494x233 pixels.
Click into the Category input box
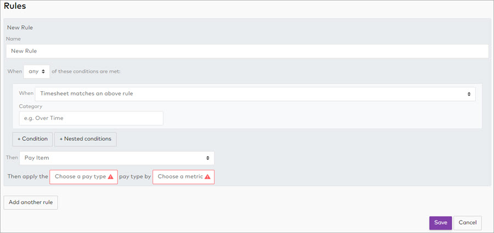(x=91, y=118)
